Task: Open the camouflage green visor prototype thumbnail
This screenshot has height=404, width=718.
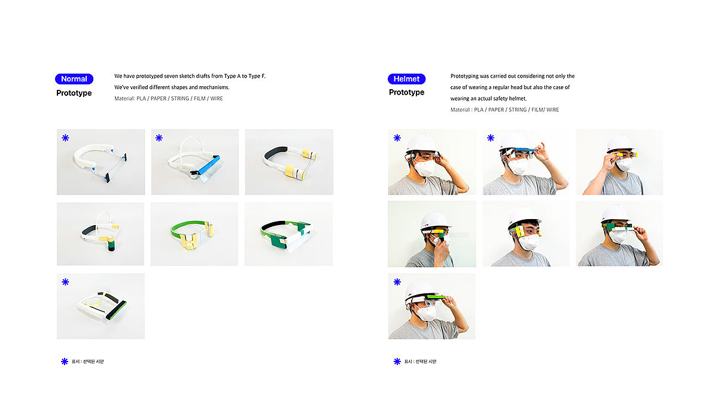Action: (289, 234)
